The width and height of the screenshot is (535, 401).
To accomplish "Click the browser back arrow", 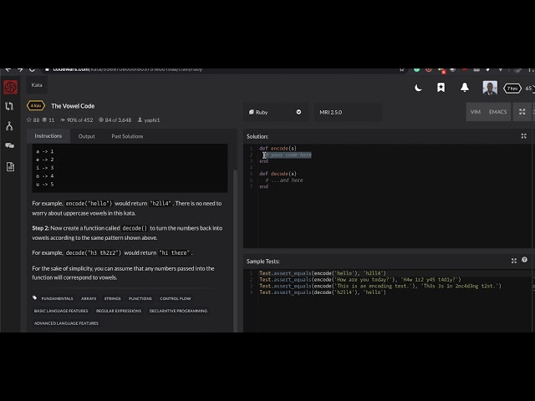I will point(8,69).
